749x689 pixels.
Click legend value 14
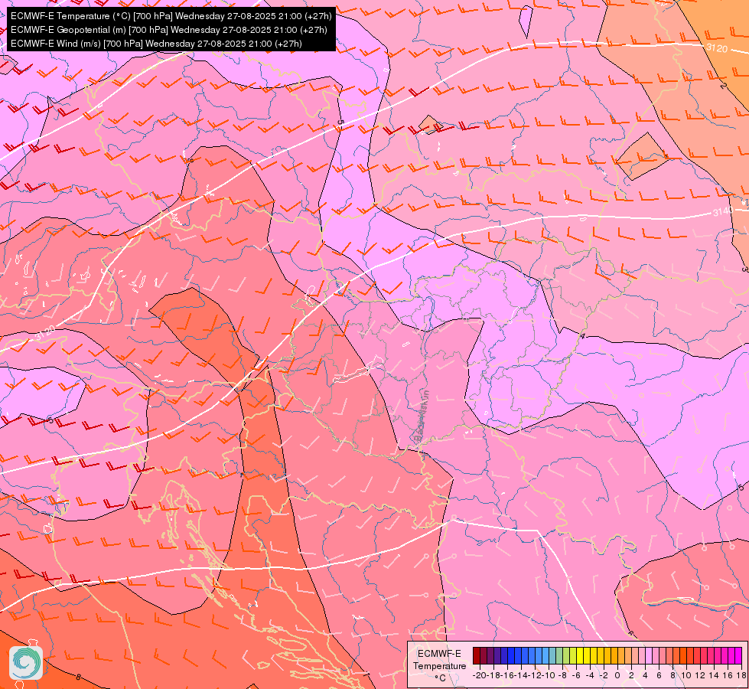pos(714,675)
